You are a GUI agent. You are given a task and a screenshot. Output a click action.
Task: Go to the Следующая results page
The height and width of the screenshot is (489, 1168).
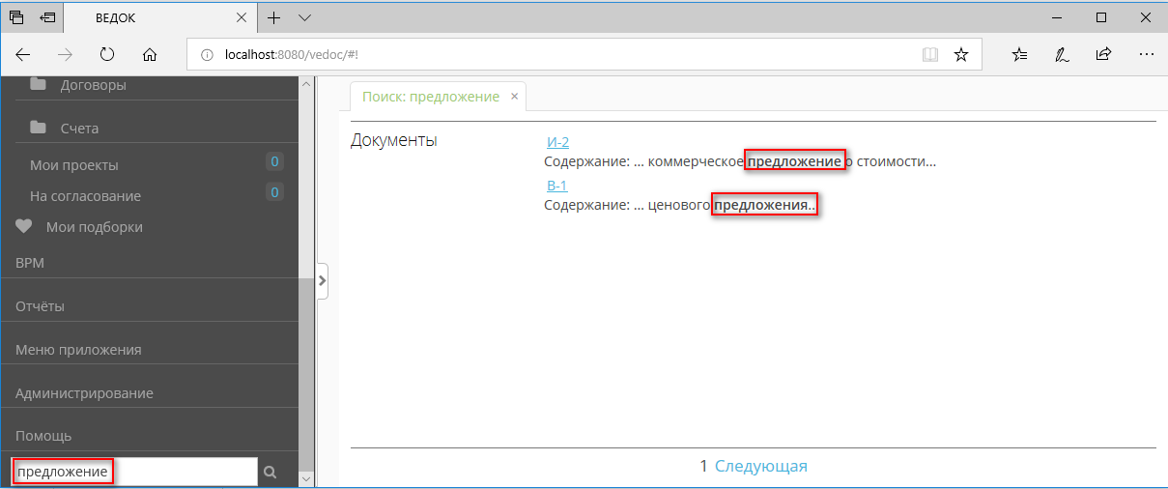760,466
